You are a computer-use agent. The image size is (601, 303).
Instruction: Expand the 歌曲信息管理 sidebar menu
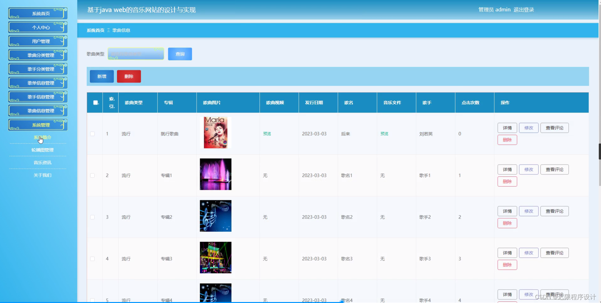pos(38,111)
